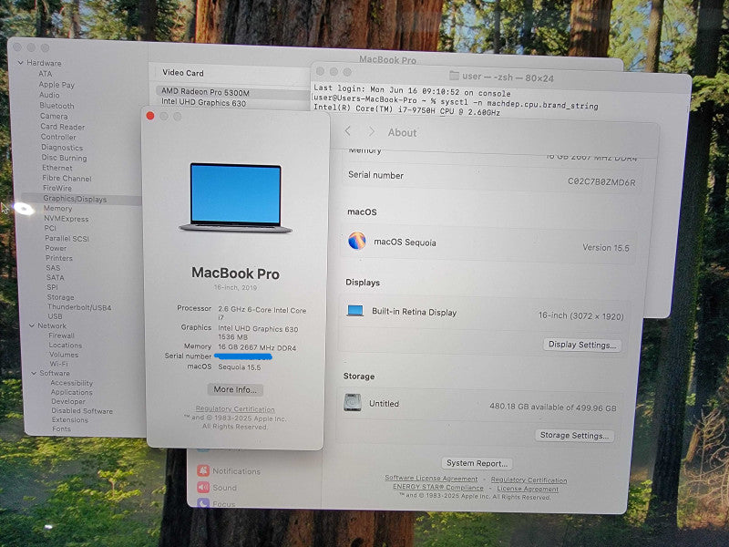Select Thunderbolt/USB4 in hardware list
Image resolution: width=729 pixels, height=547 pixels.
[x=79, y=307]
